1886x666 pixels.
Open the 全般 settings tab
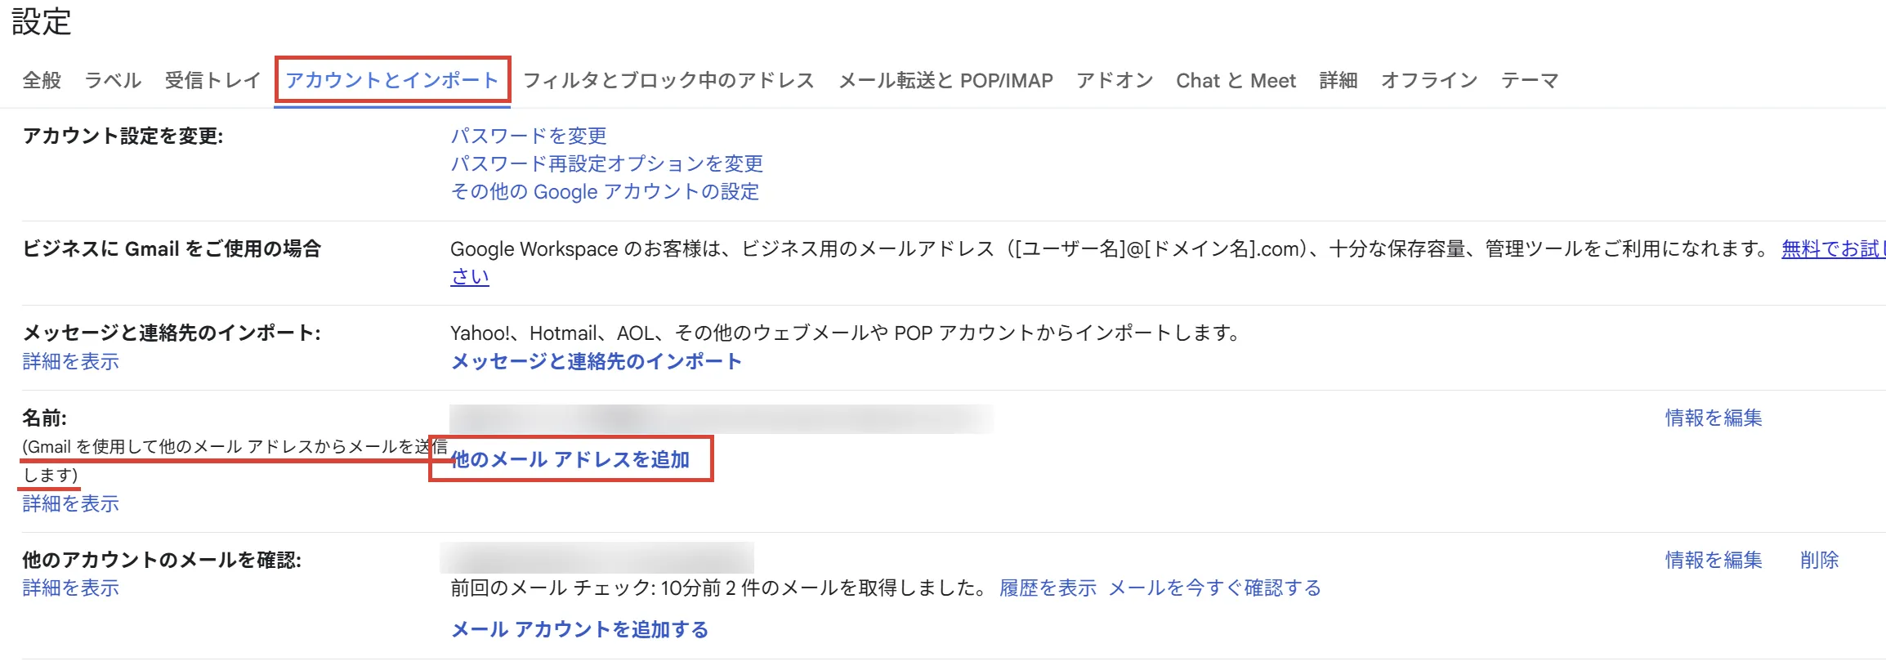click(x=42, y=80)
